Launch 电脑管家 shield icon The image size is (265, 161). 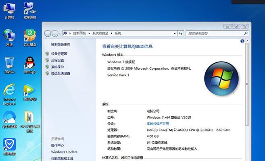[9, 147]
